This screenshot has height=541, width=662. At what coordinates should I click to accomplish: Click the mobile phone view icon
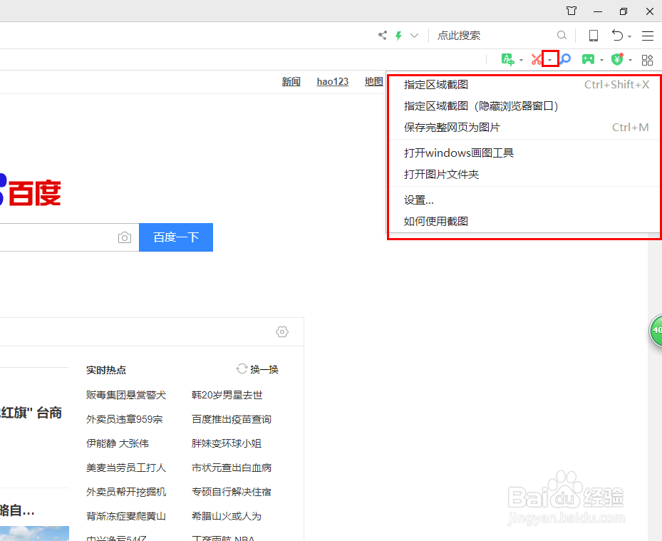(x=592, y=35)
